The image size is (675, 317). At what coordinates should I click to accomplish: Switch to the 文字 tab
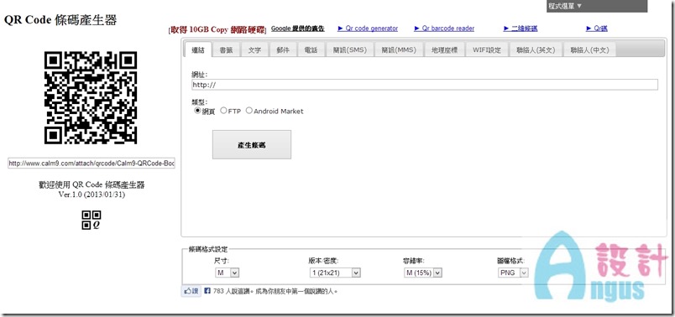(x=255, y=49)
